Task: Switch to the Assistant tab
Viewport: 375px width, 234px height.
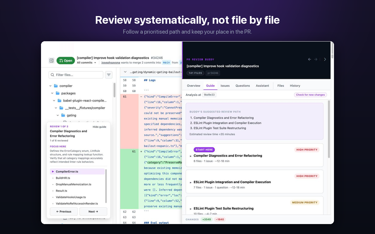Action: 262,86
